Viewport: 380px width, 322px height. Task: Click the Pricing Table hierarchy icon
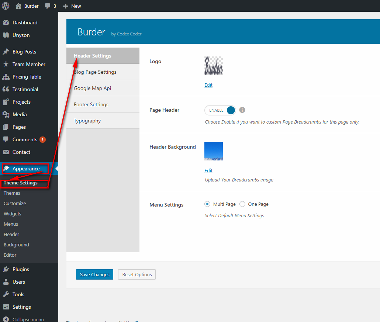tap(6, 77)
